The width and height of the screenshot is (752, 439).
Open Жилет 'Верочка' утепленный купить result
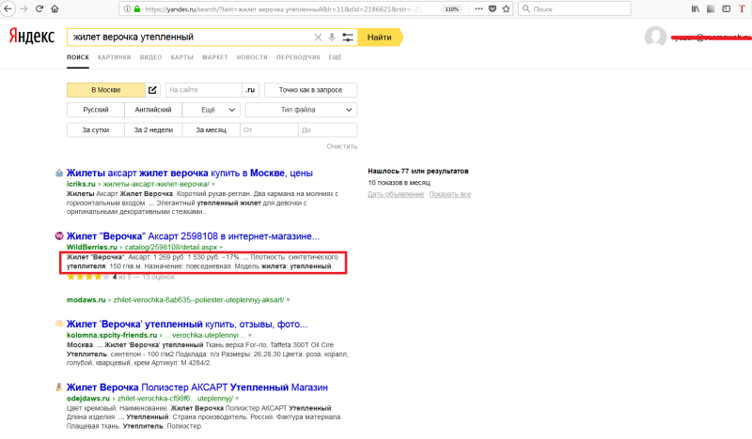(x=187, y=325)
